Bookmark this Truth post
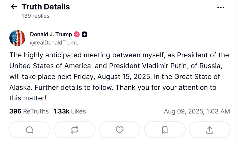This screenshot has height=142, width=239. point(164,130)
